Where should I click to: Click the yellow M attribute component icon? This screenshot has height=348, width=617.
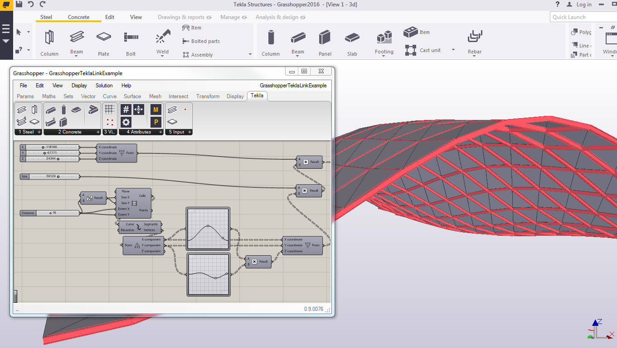point(156,110)
